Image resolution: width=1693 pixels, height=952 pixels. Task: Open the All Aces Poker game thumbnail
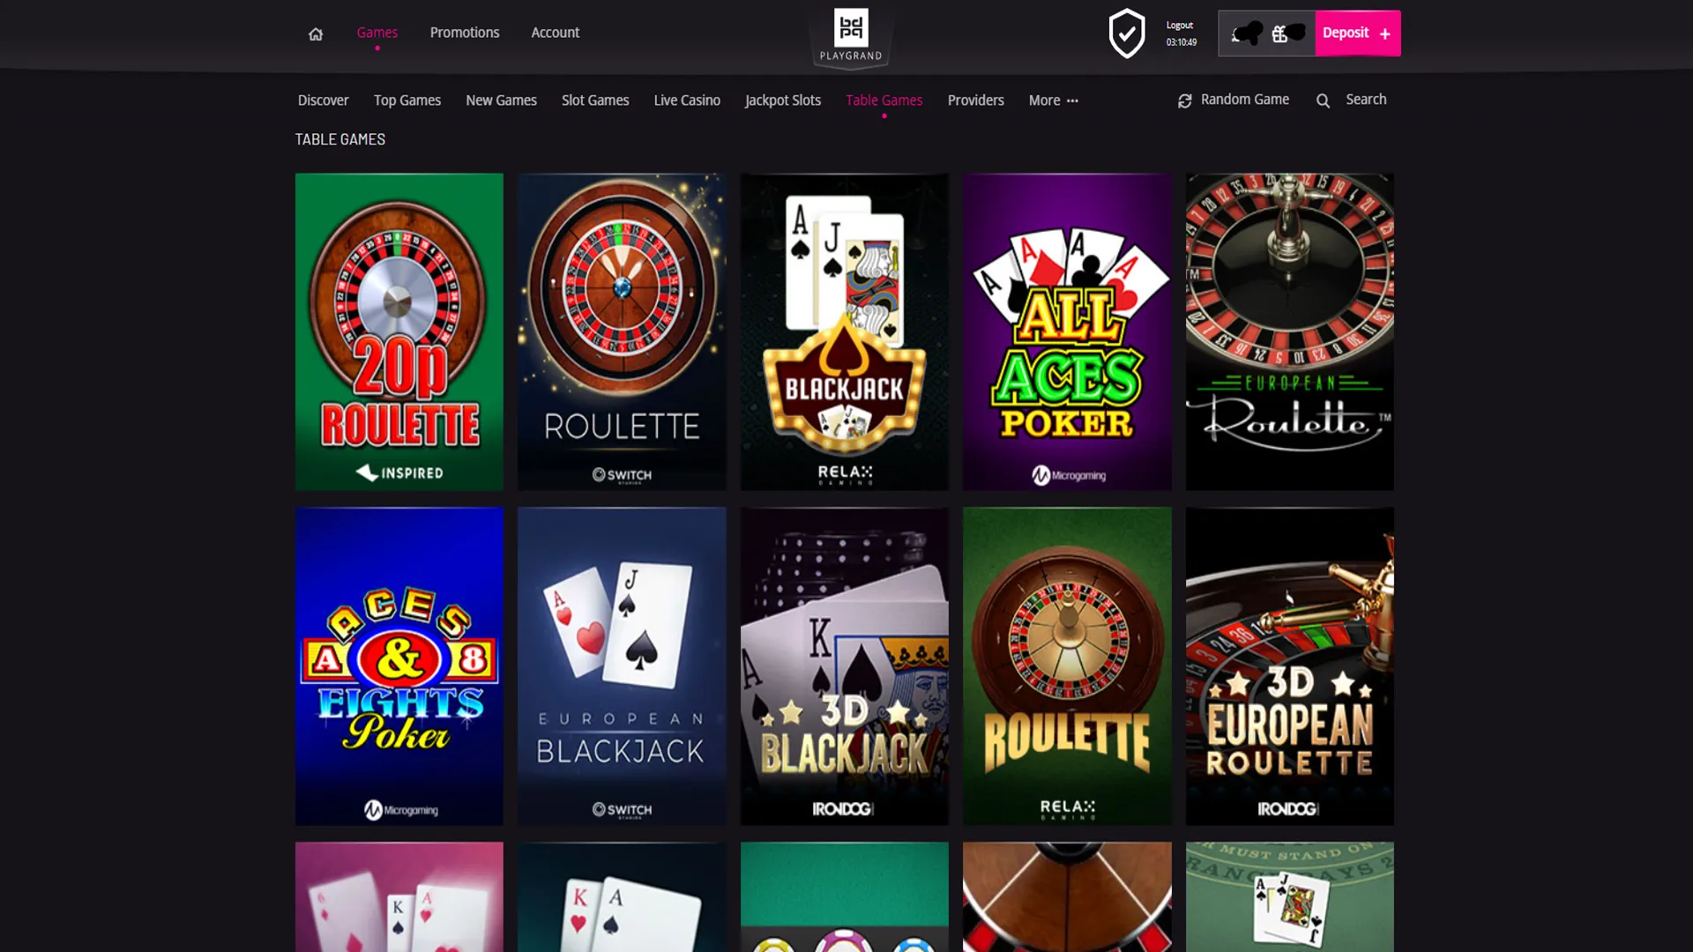coord(1067,331)
